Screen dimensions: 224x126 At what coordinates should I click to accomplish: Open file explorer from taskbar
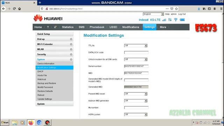tap(15, 122)
